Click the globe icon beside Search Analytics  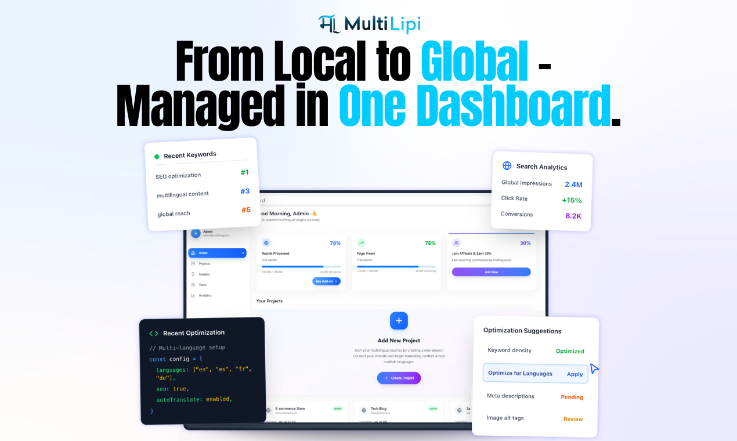point(507,166)
